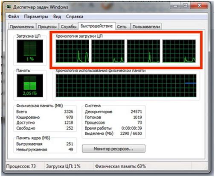Click the Система group label

(x=93, y=106)
